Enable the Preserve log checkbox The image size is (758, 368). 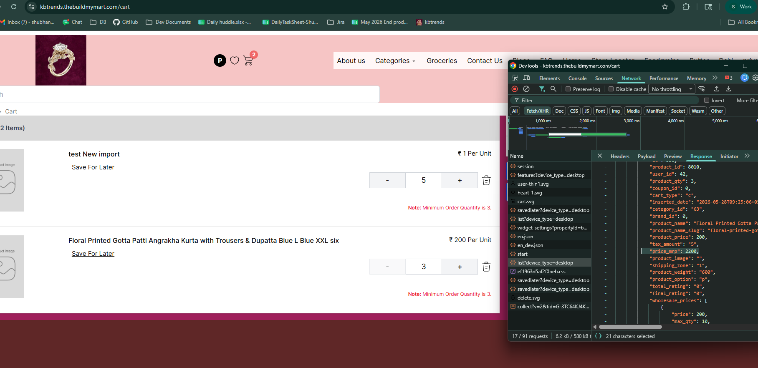pos(568,89)
